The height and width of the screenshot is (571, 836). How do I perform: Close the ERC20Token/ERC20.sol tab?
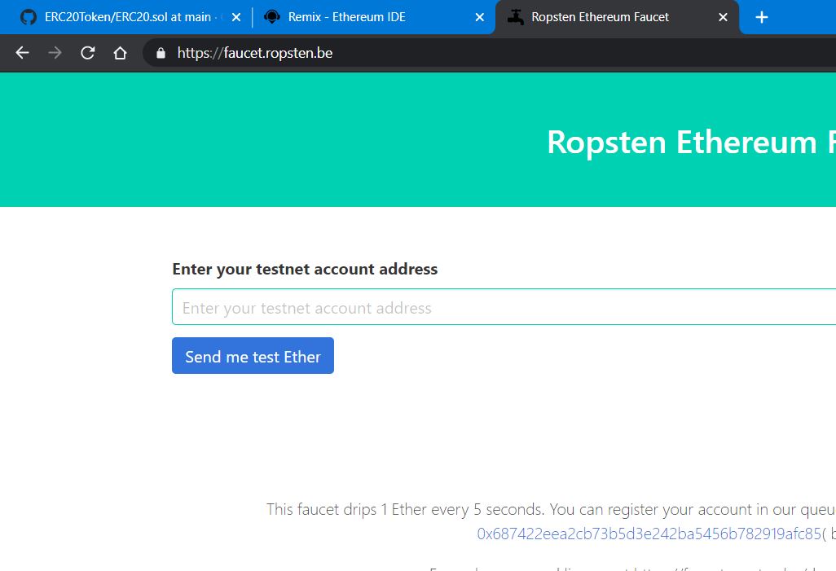coord(236,17)
